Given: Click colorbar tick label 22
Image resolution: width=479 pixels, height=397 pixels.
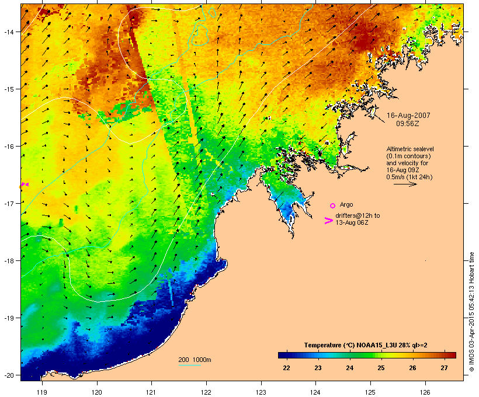Looking at the screenshot, I should pyautogui.click(x=286, y=368).
